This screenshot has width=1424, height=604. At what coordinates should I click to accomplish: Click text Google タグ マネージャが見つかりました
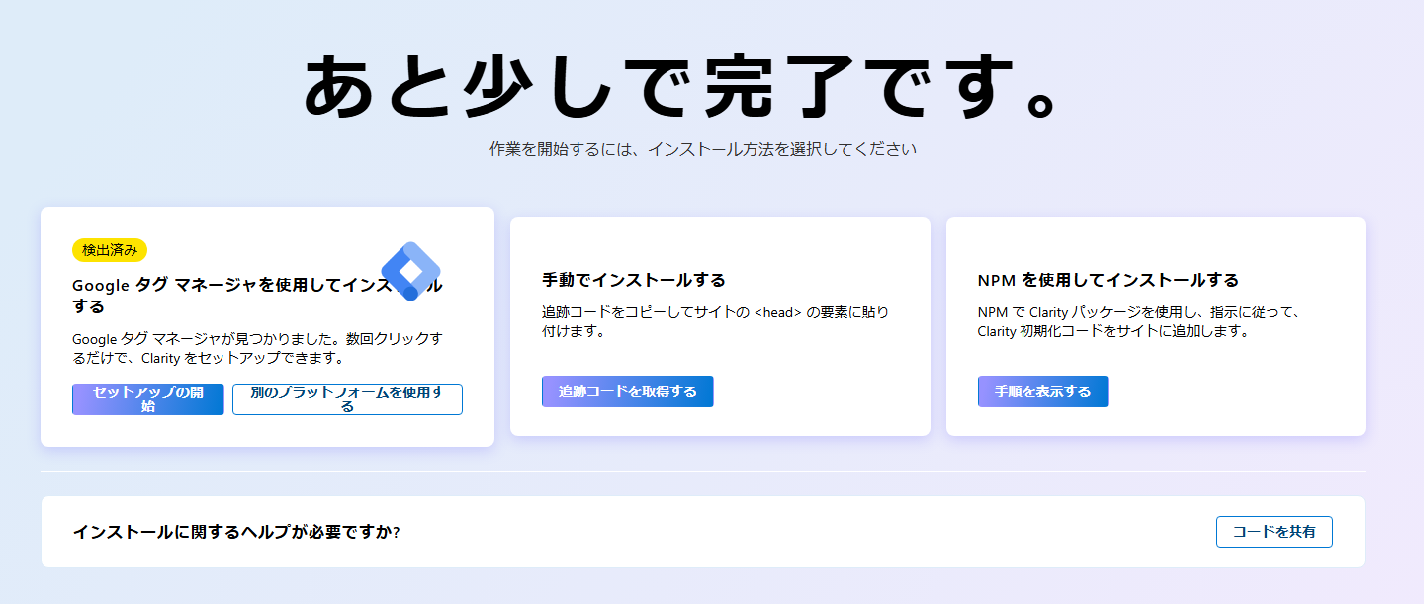coord(257,349)
